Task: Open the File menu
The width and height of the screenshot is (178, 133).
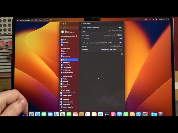Action: click(x=32, y=20)
